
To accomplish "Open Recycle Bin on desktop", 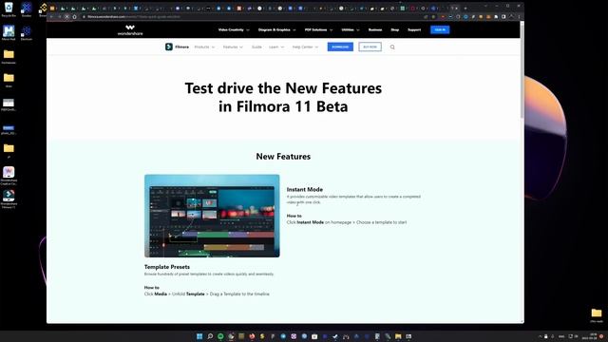I will click(x=9, y=9).
